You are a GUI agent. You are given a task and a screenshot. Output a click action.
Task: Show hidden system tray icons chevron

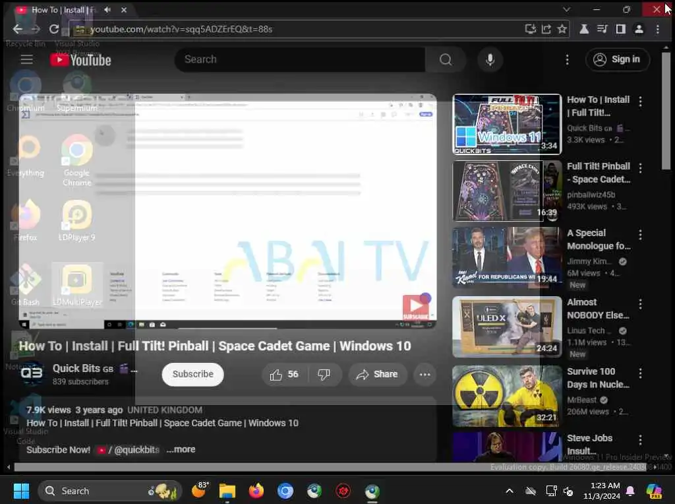click(510, 491)
